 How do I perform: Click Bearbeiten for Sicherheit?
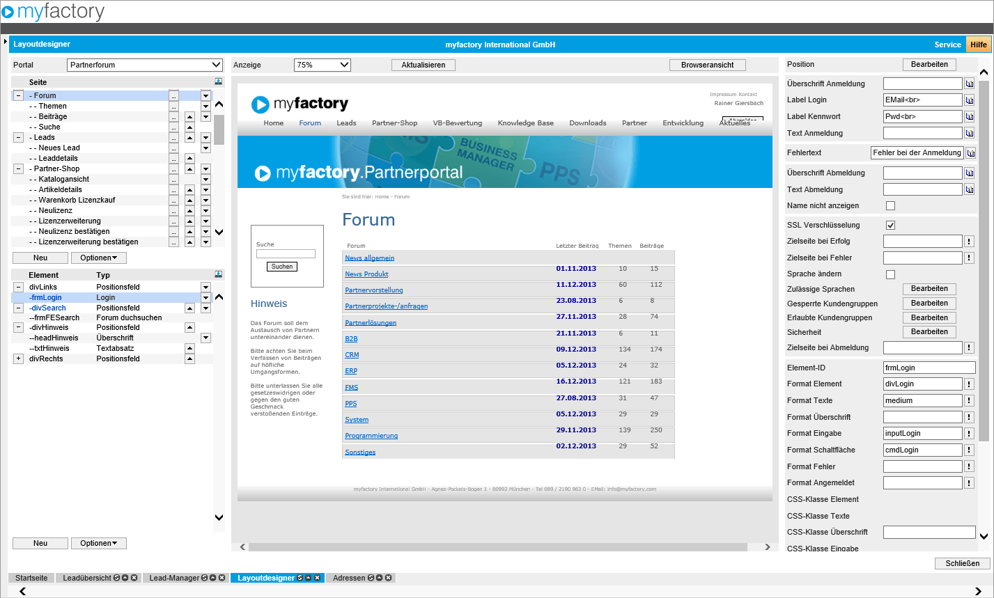(929, 332)
